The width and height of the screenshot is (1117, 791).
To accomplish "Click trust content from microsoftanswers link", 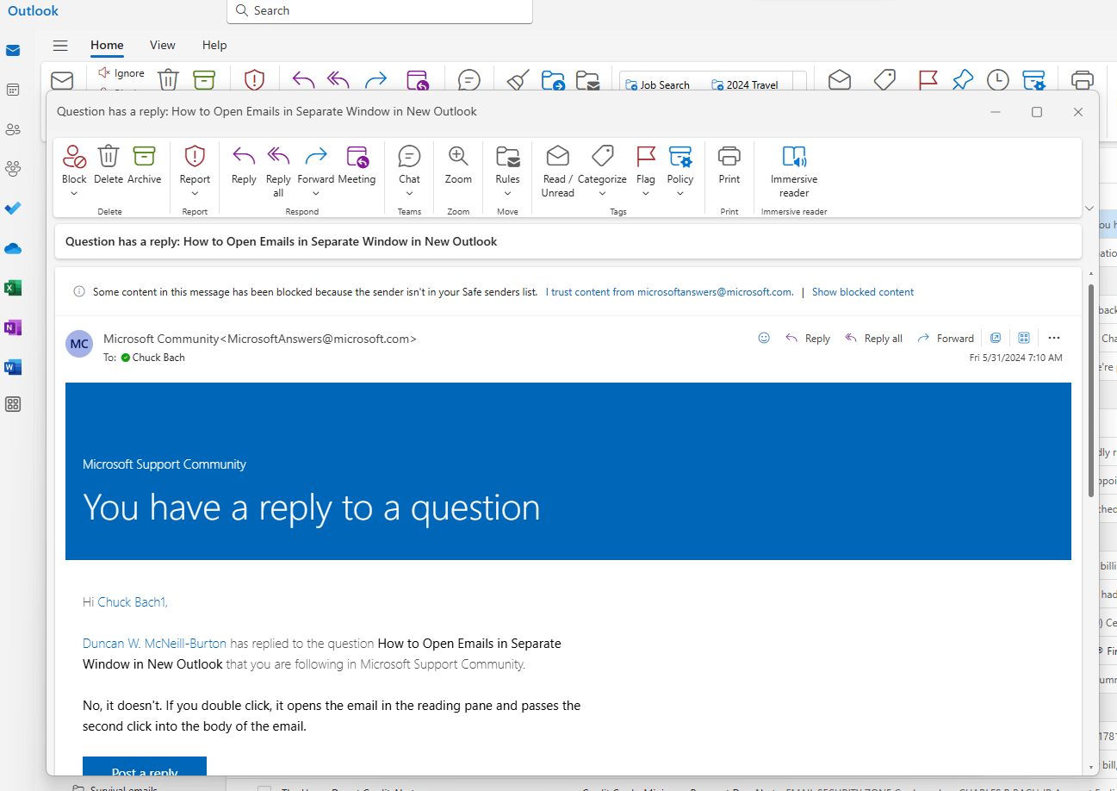I will (x=669, y=292).
